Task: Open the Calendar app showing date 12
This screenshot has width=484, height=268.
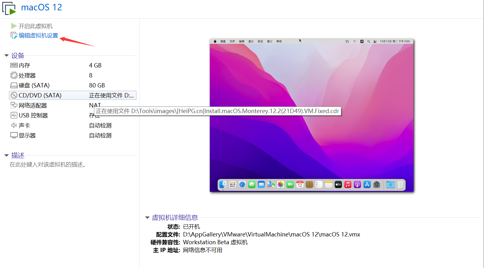Action: (x=300, y=185)
